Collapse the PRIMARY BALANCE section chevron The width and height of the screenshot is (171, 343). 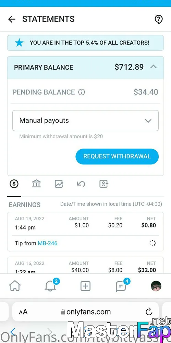[154, 67]
